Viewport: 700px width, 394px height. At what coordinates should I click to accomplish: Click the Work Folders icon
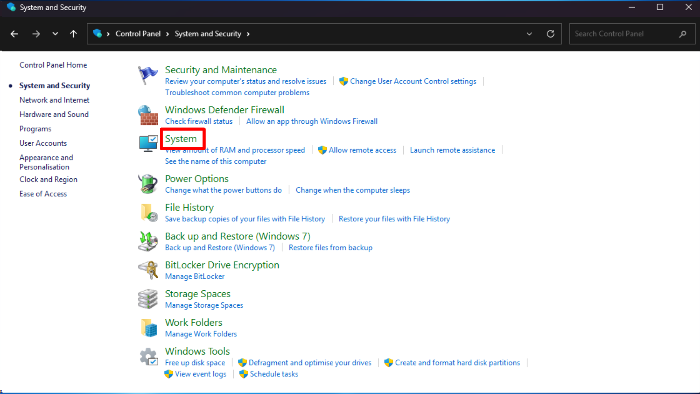tap(149, 328)
